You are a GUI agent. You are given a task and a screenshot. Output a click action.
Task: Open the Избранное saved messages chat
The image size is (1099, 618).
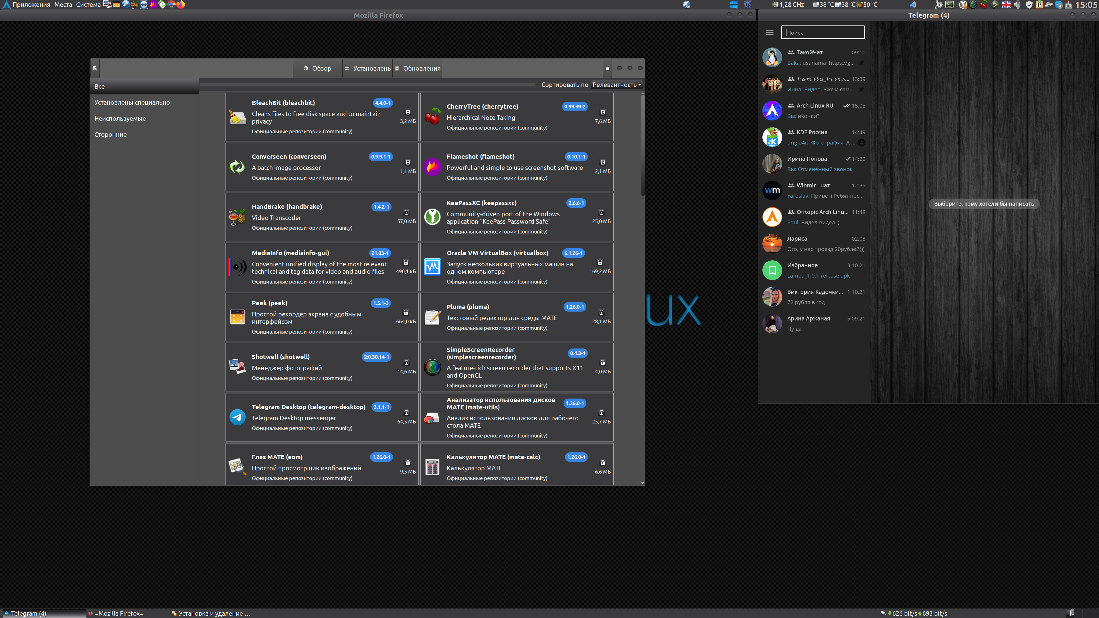[x=814, y=270]
